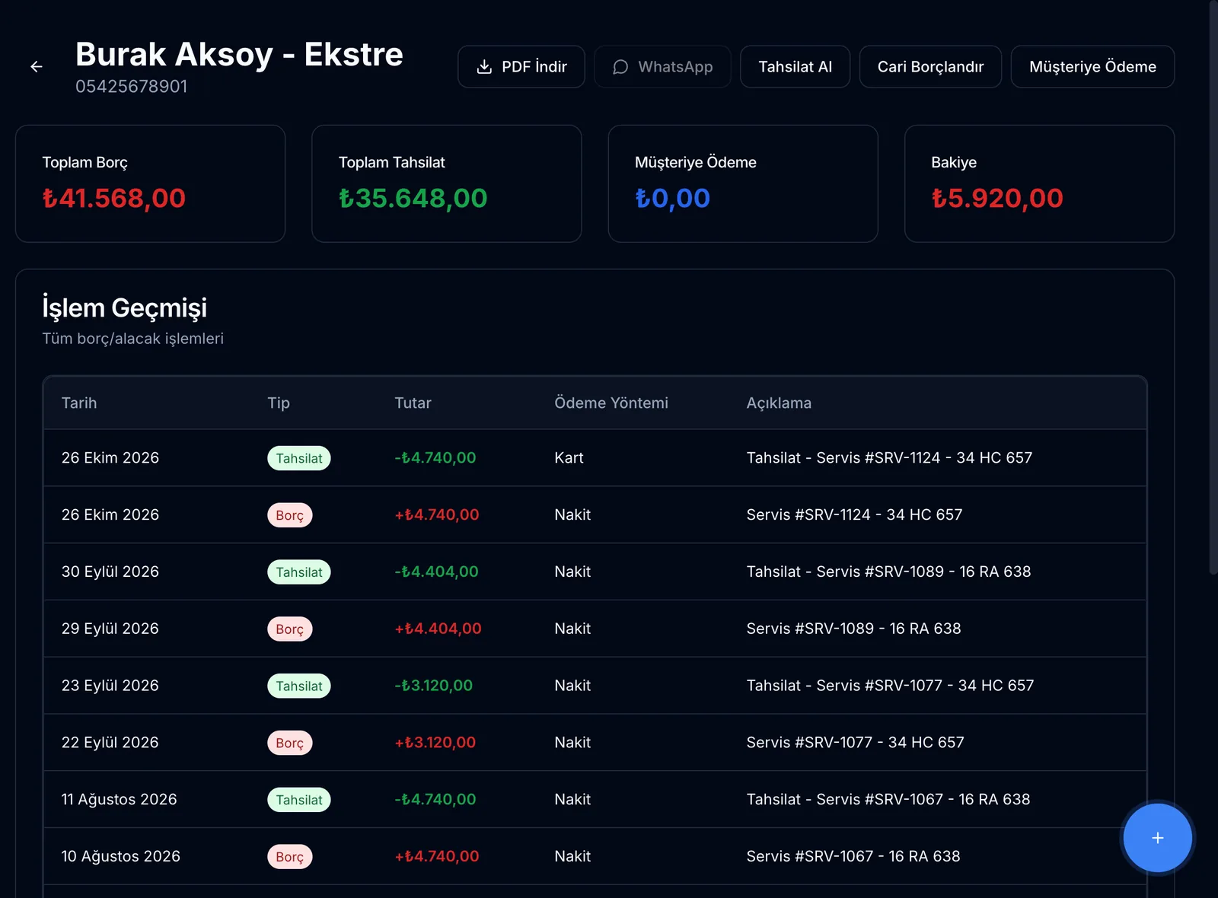The image size is (1218, 898).
Task: Click the 11 Ağustos 2026 date cell
Action: tap(119, 799)
